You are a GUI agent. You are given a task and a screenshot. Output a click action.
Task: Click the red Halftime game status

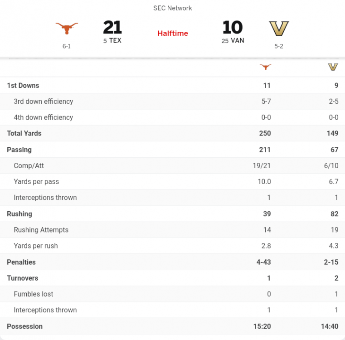tap(172, 33)
